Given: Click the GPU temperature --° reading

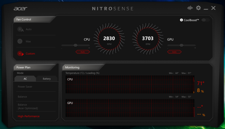Looking at the screenshot, I should coord(200,107).
